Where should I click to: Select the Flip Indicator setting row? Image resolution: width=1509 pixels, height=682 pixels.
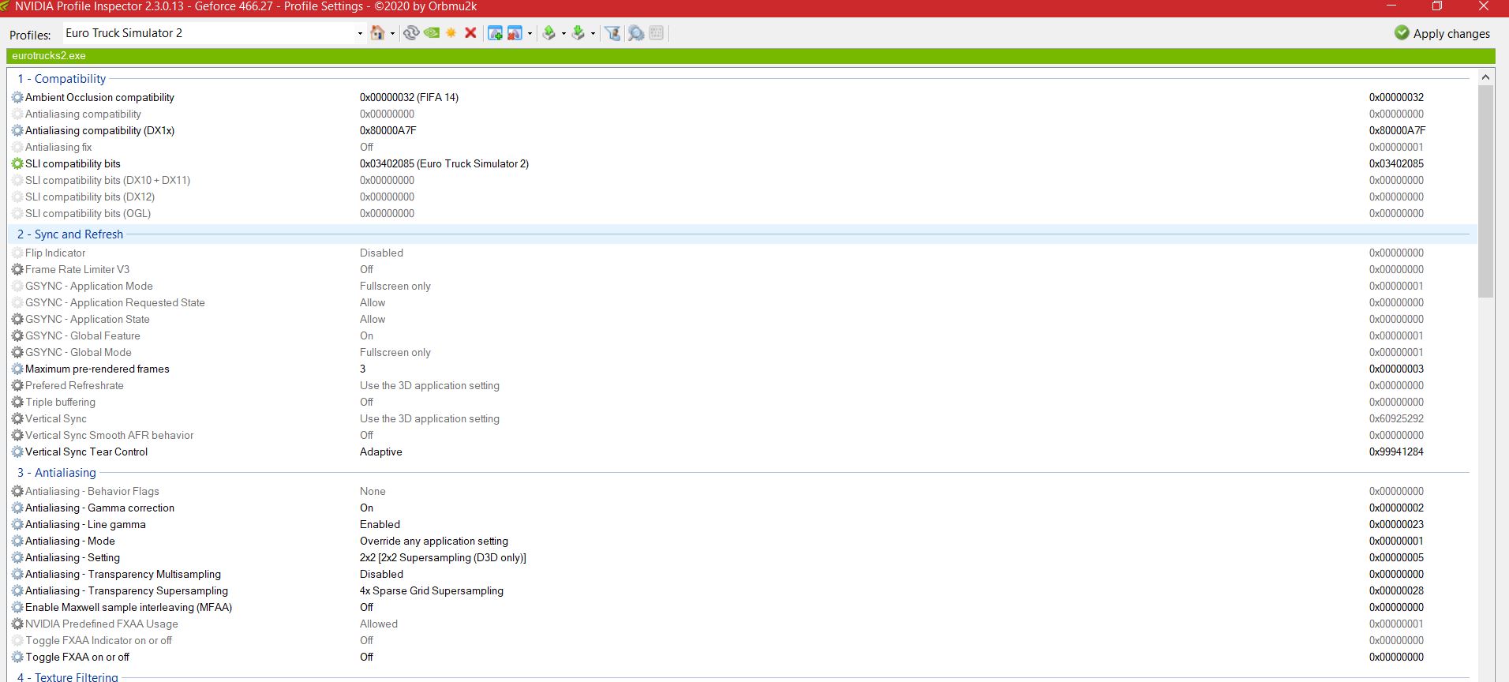click(742, 253)
